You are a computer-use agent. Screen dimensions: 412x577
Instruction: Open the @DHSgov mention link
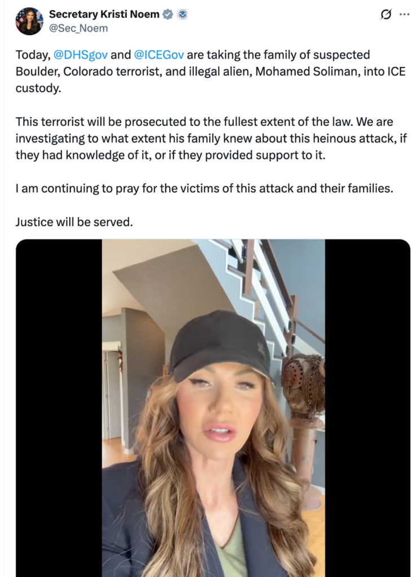[81, 55]
